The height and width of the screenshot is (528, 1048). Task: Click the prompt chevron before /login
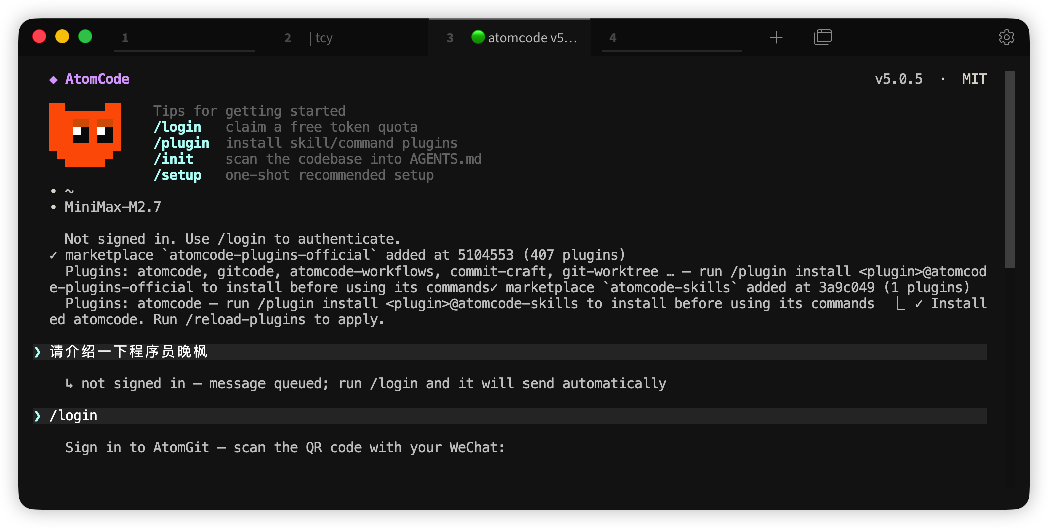coord(37,416)
